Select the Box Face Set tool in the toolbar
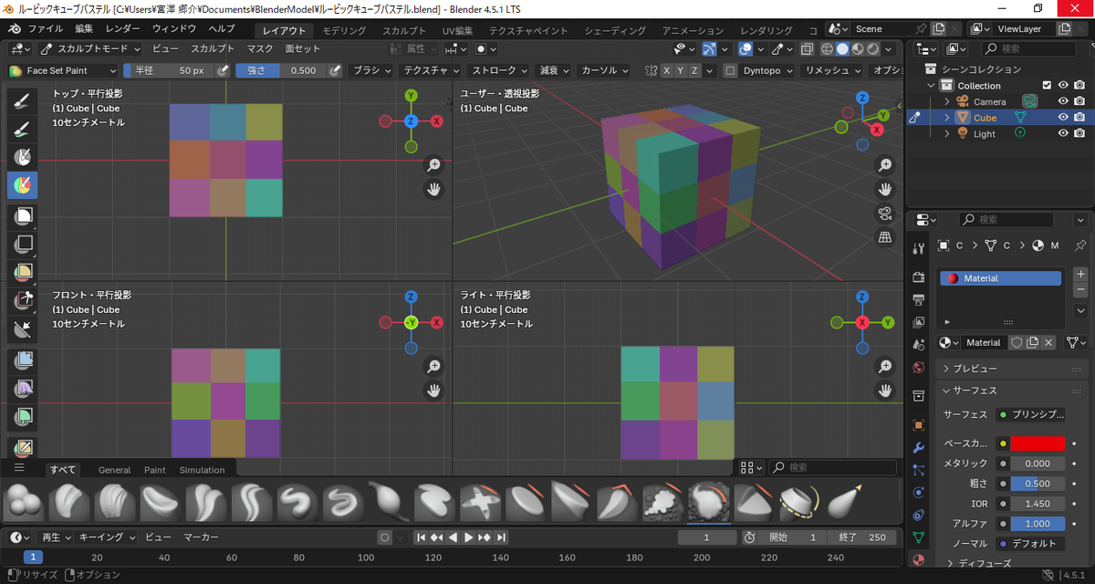1095x584 pixels. click(22, 272)
